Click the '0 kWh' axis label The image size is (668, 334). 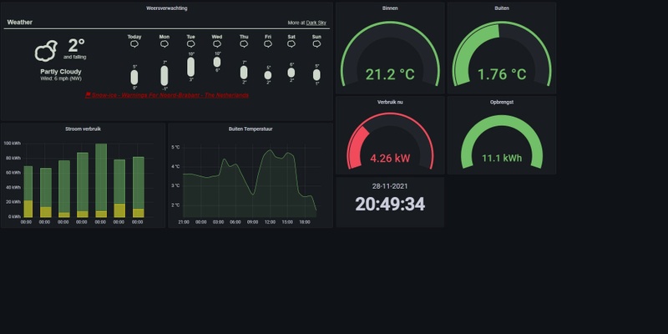pos(14,216)
